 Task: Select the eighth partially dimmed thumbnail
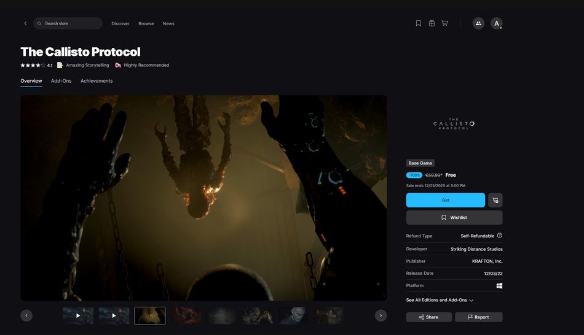(x=329, y=315)
